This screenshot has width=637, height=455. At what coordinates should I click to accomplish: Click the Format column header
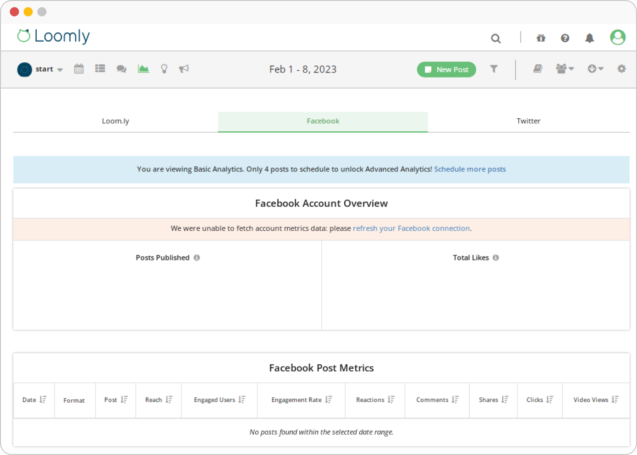(74, 400)
